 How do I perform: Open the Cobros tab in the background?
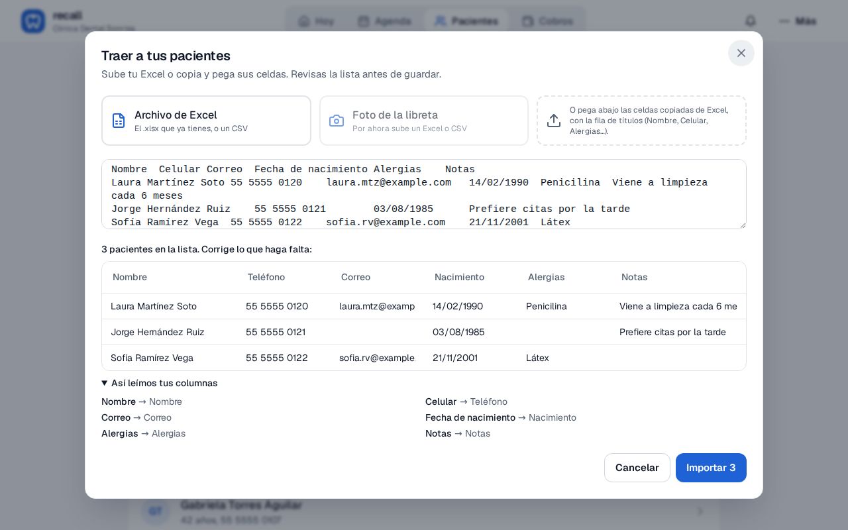click(x=547, y=21)
